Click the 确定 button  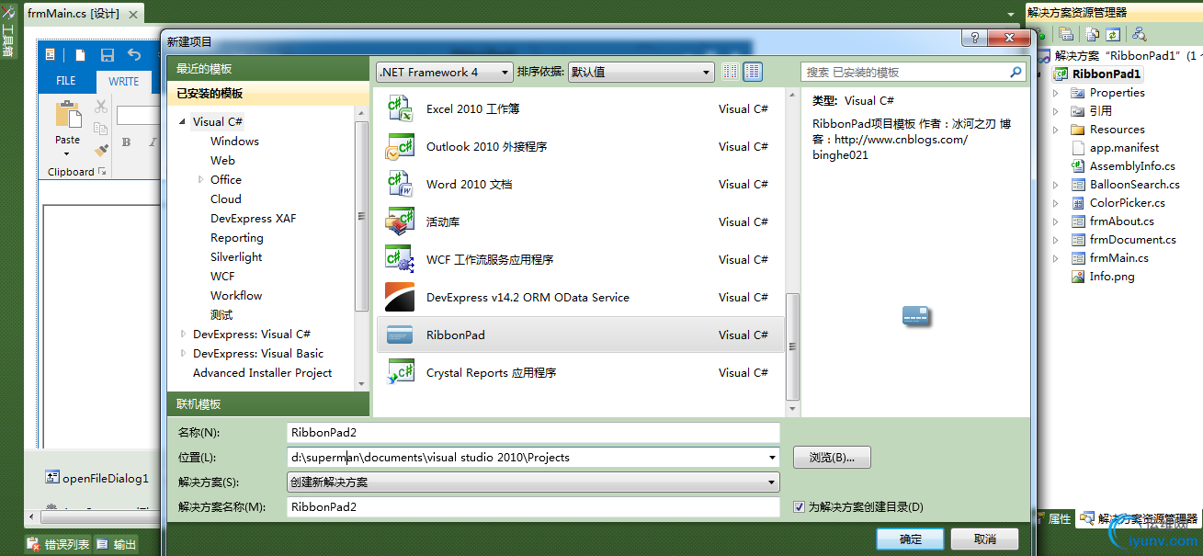point(910,539)
